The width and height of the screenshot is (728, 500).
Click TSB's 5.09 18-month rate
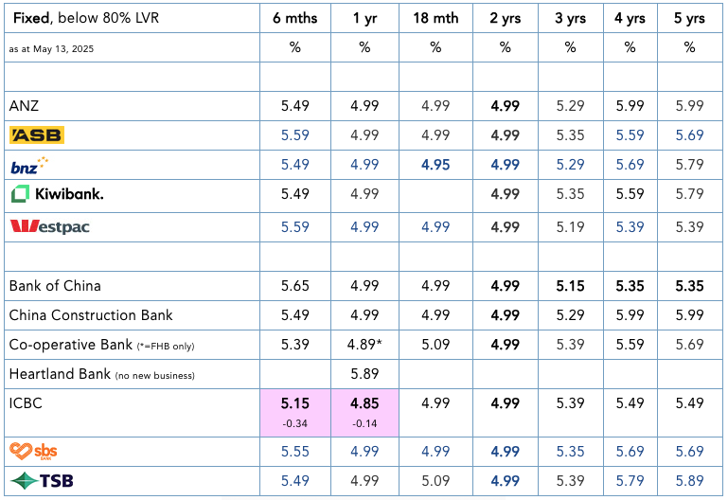pos(435,480)
